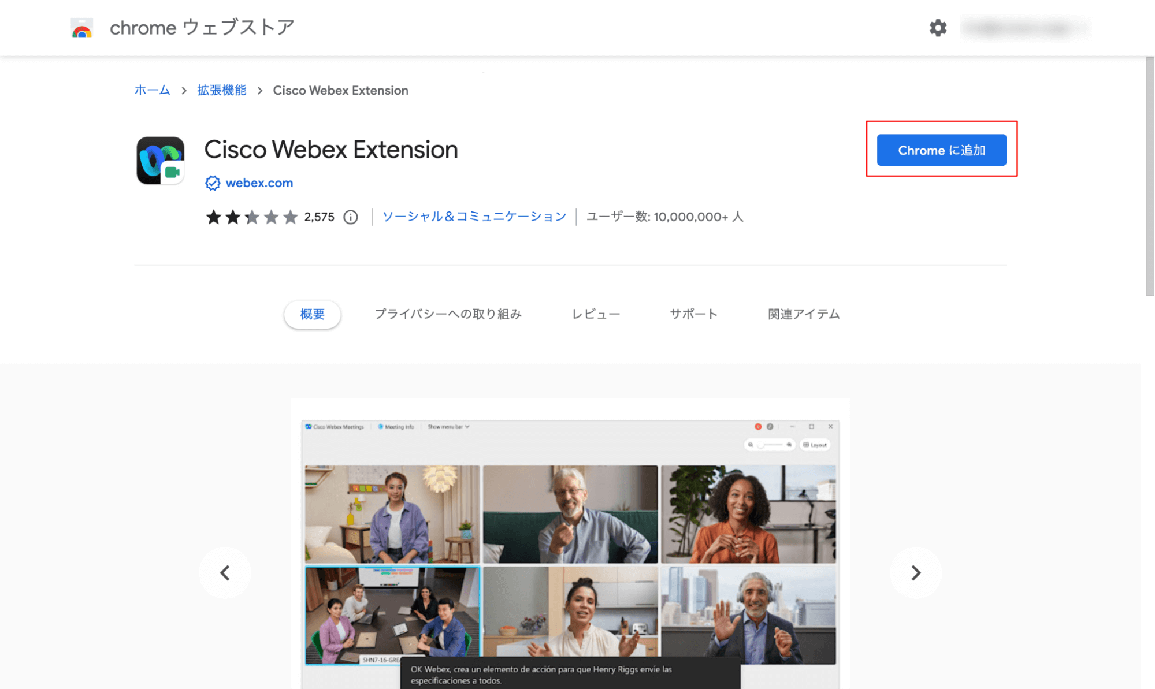Go to ホーム breadcrumb link

point(152,90)
